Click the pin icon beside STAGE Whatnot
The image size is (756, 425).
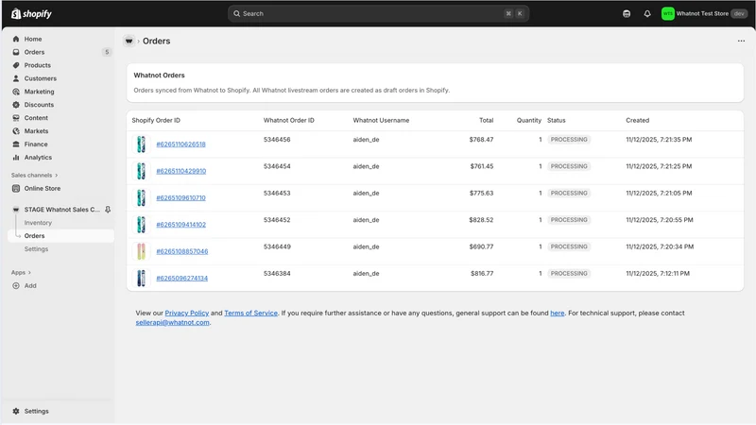[108, 210]
